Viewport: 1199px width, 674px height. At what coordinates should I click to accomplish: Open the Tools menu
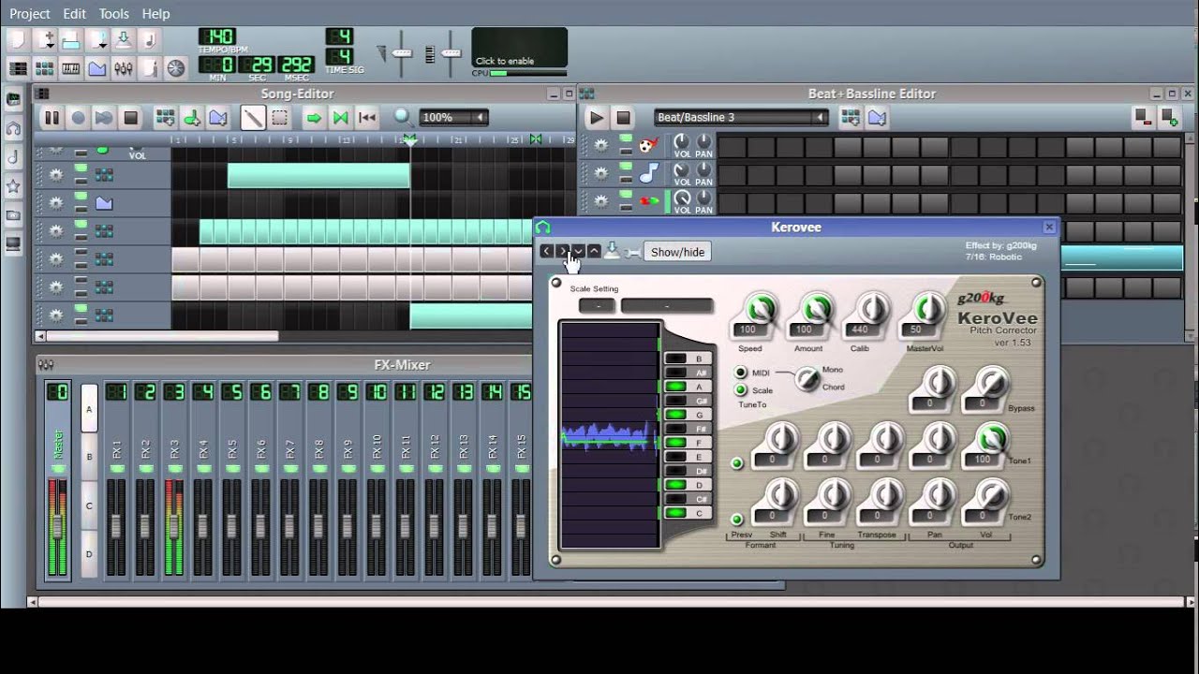point(113,13)
